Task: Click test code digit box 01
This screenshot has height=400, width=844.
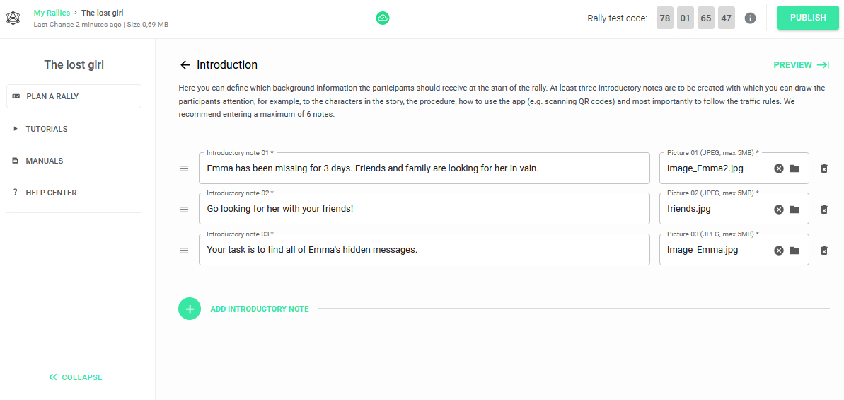Action: (x=686, y=18)
